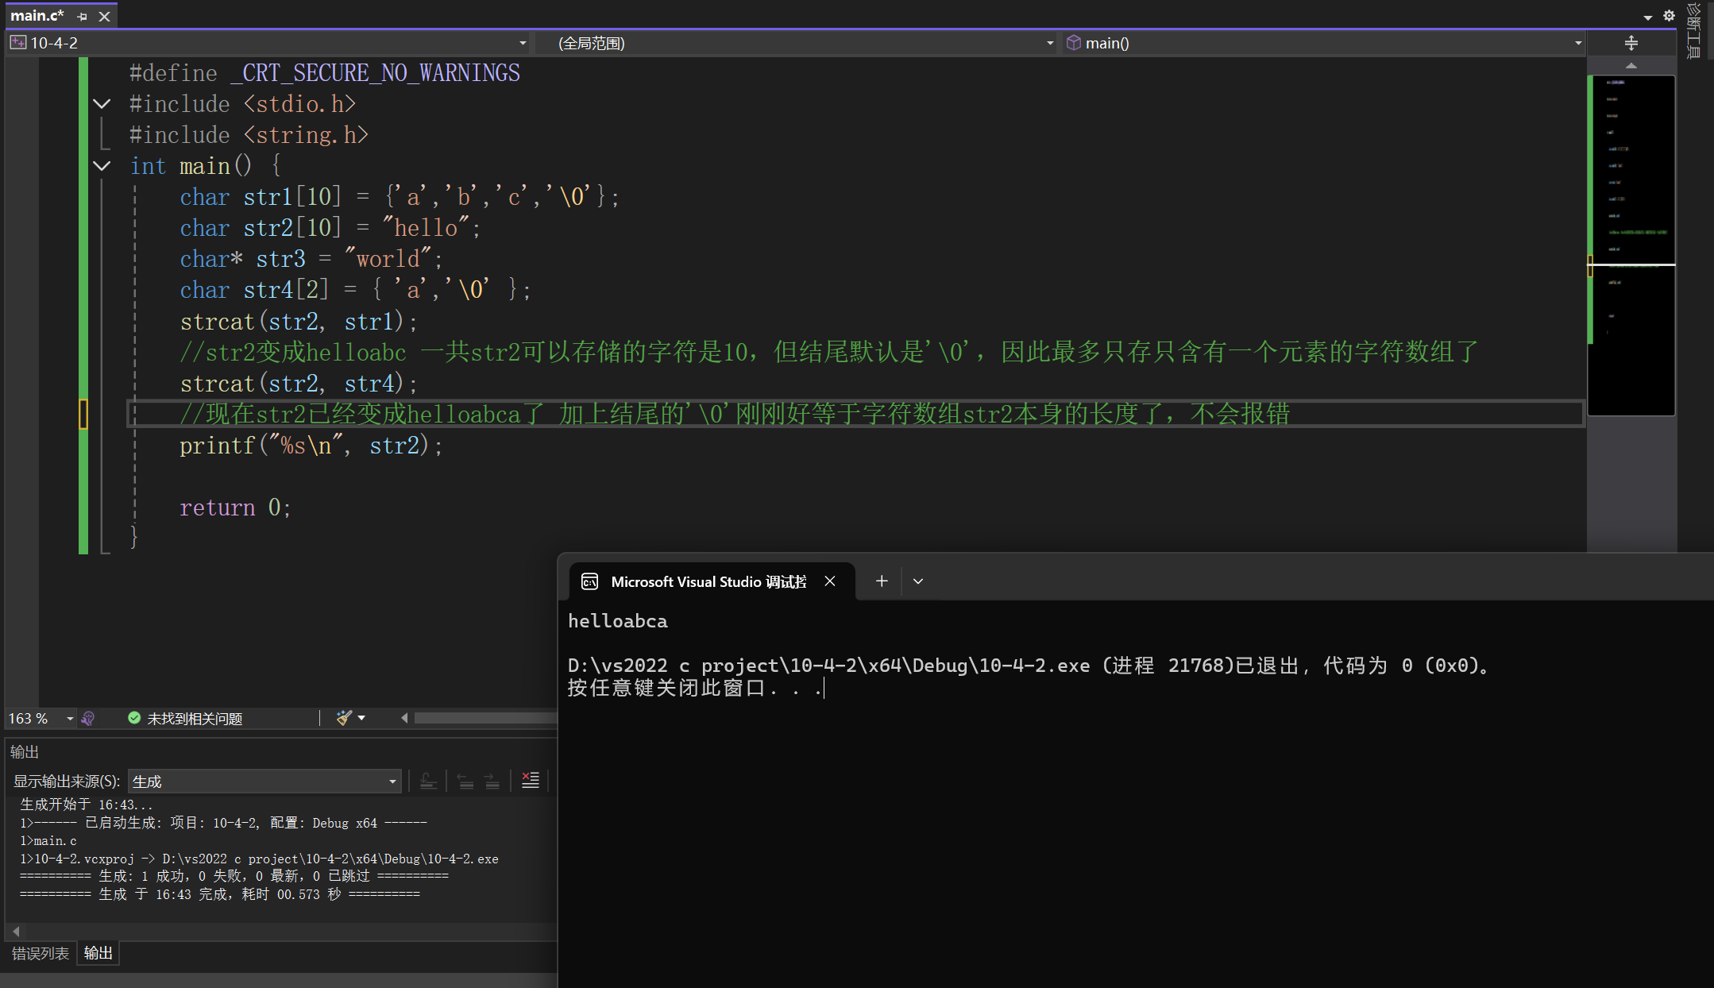The image size is (1714, 988).
Task: Select the 输出 tab at bottom
Action: pos(98,953)
